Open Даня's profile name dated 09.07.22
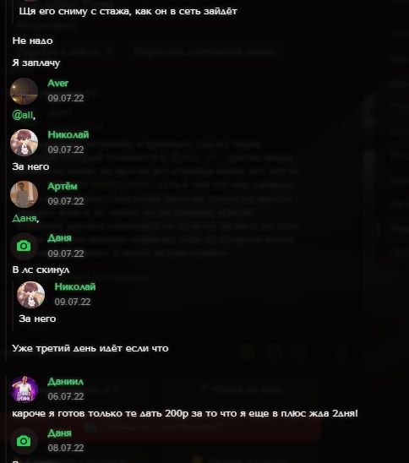The height and width of the screenshot is (463, 409). (59, 238)
